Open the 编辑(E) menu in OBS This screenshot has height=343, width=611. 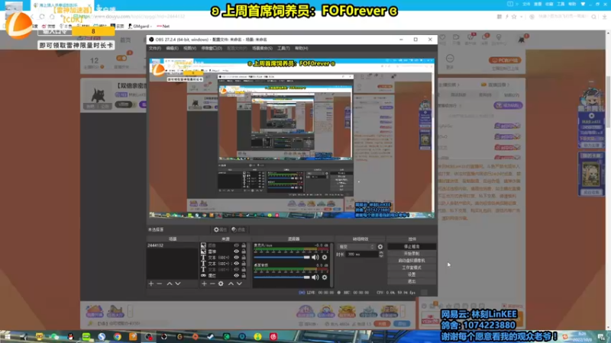pos(172,48)
